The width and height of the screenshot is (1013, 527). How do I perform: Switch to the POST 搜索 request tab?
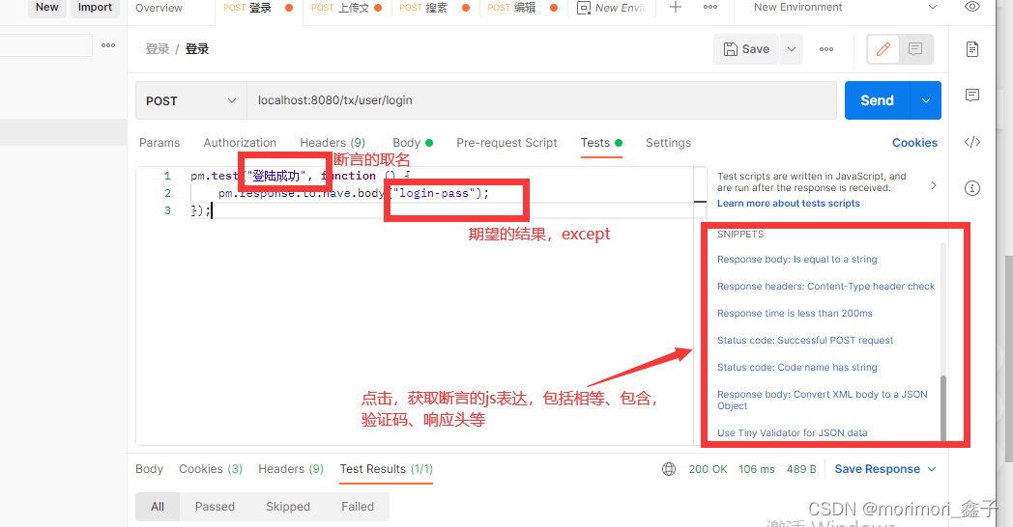click(434, 8)
